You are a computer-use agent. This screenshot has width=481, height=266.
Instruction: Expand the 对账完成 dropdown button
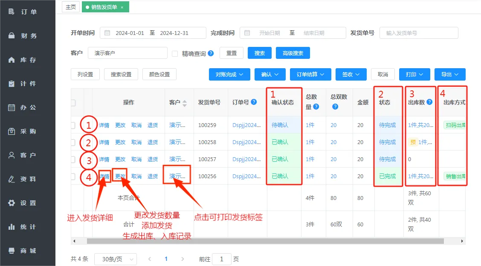click(x=229, y=74)
